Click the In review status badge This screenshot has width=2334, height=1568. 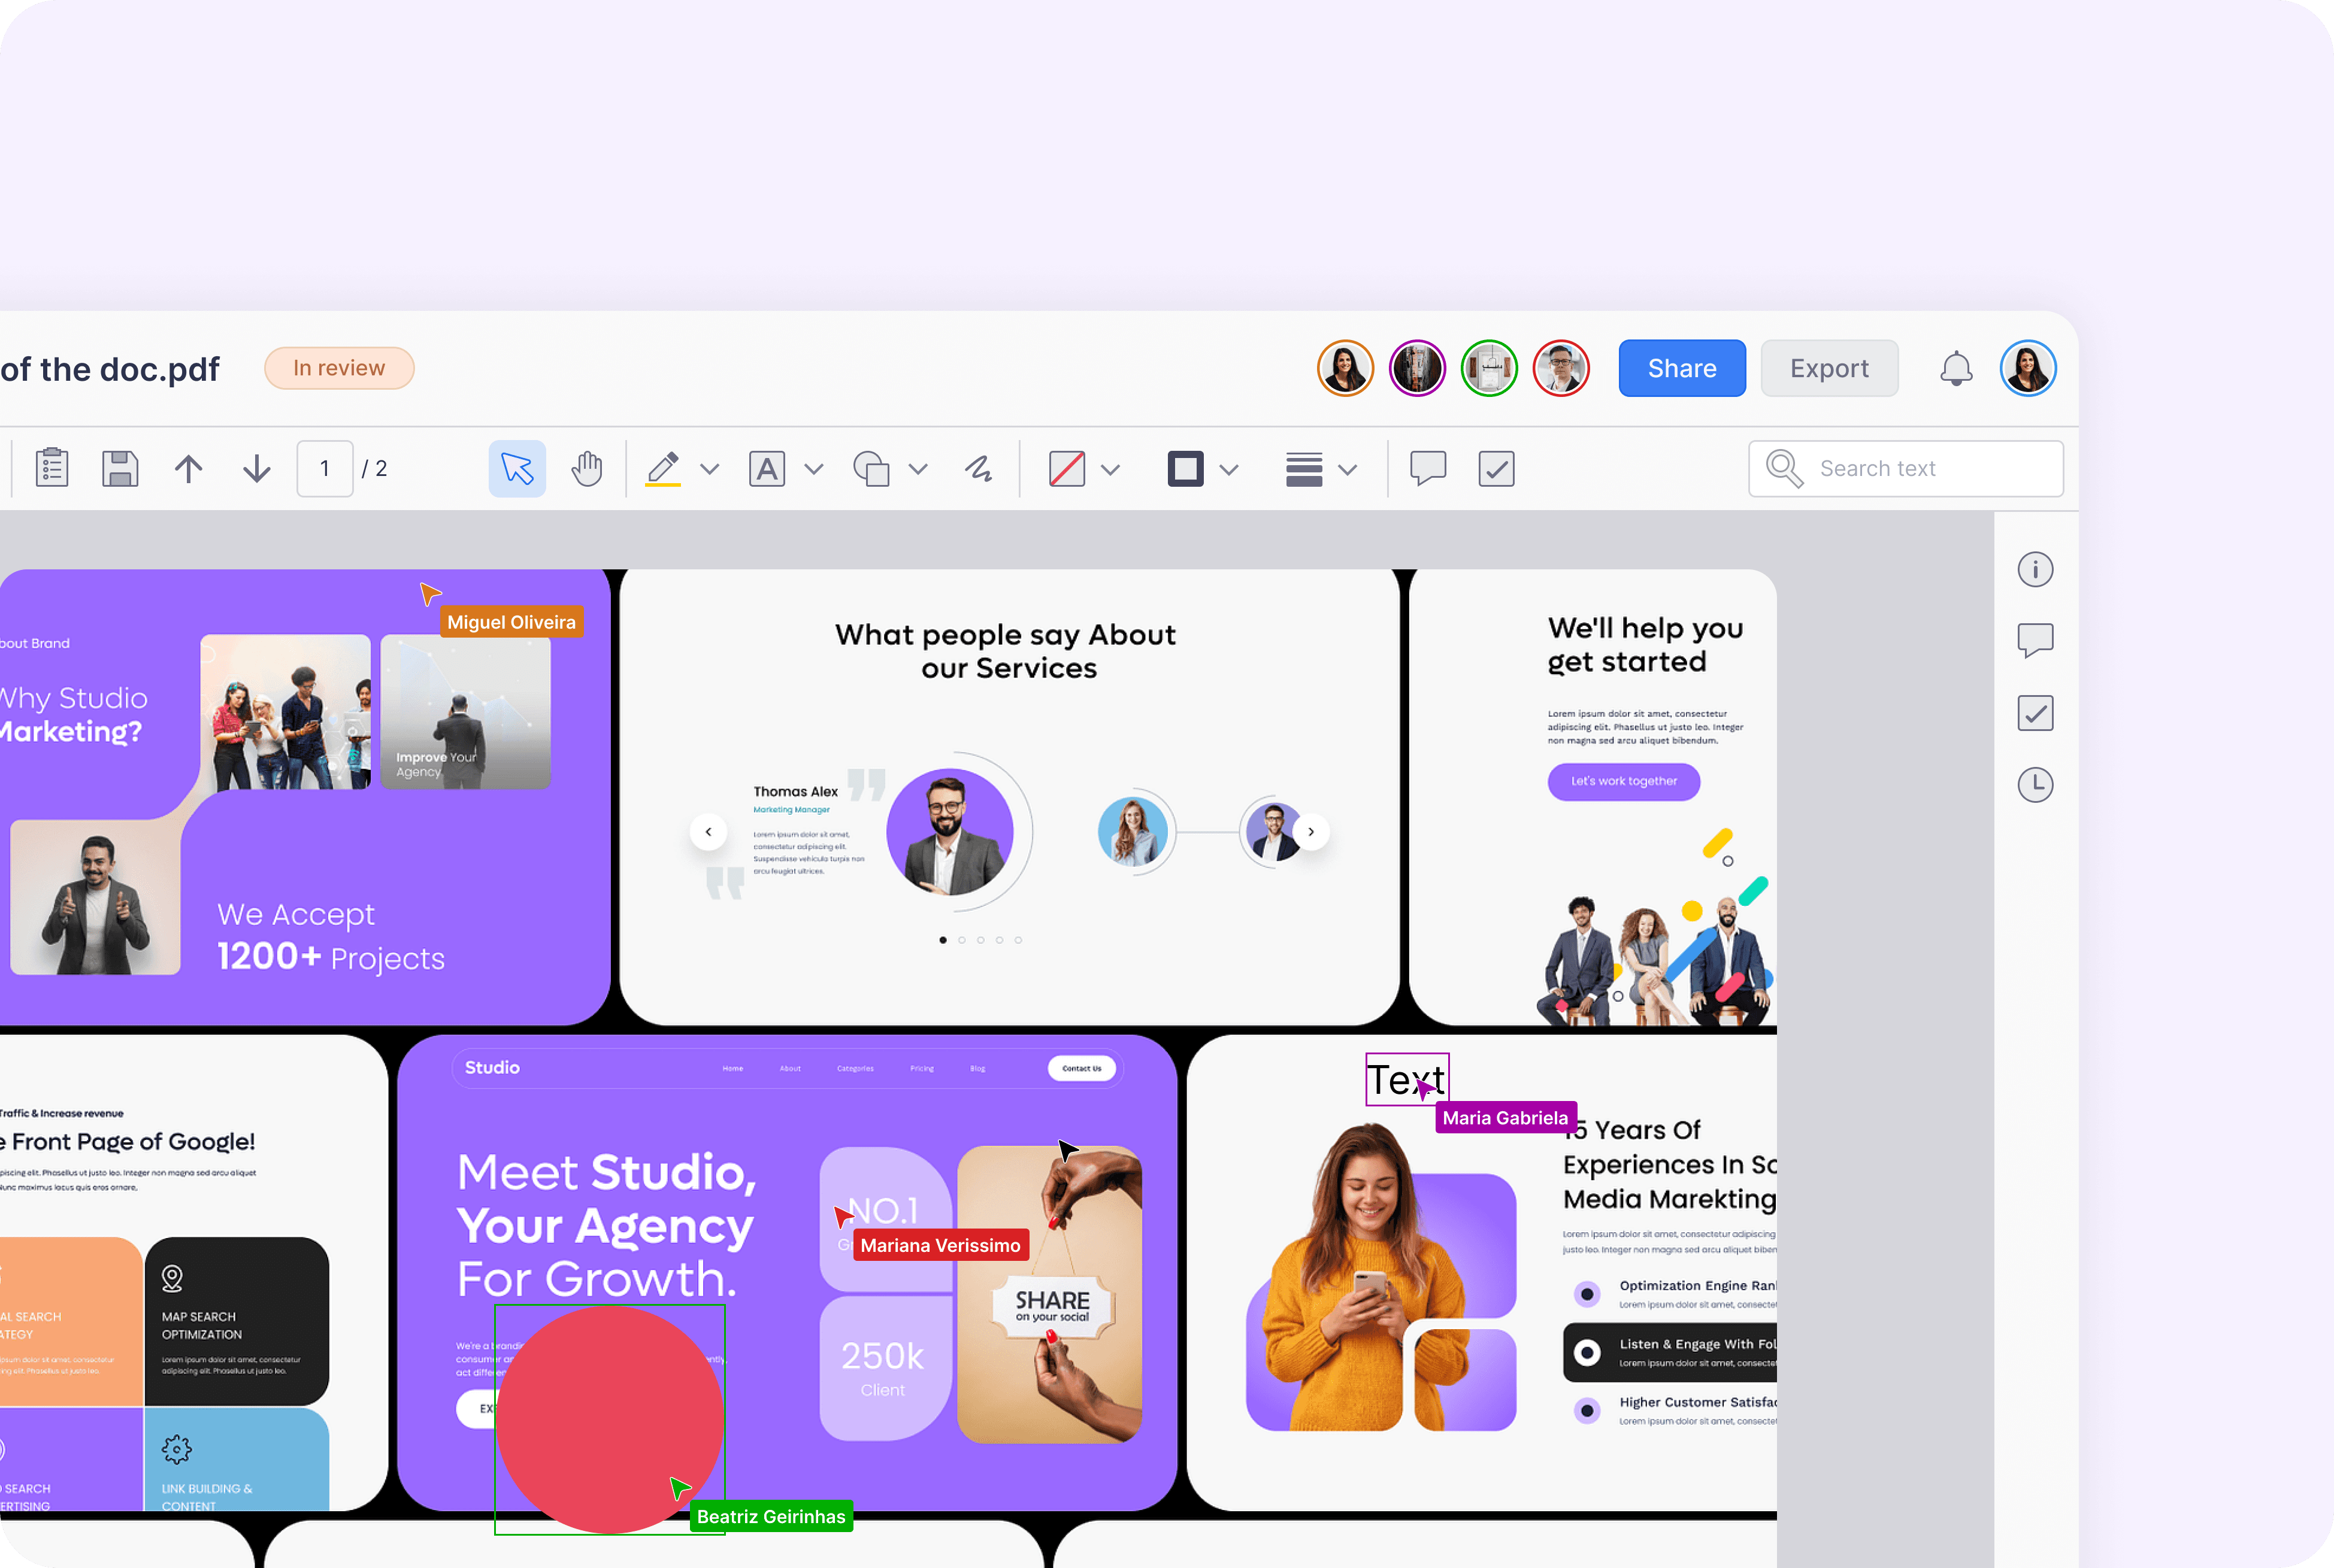point(339,368)
